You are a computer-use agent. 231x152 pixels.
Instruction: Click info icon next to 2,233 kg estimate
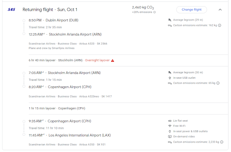[x=222, y=142]
